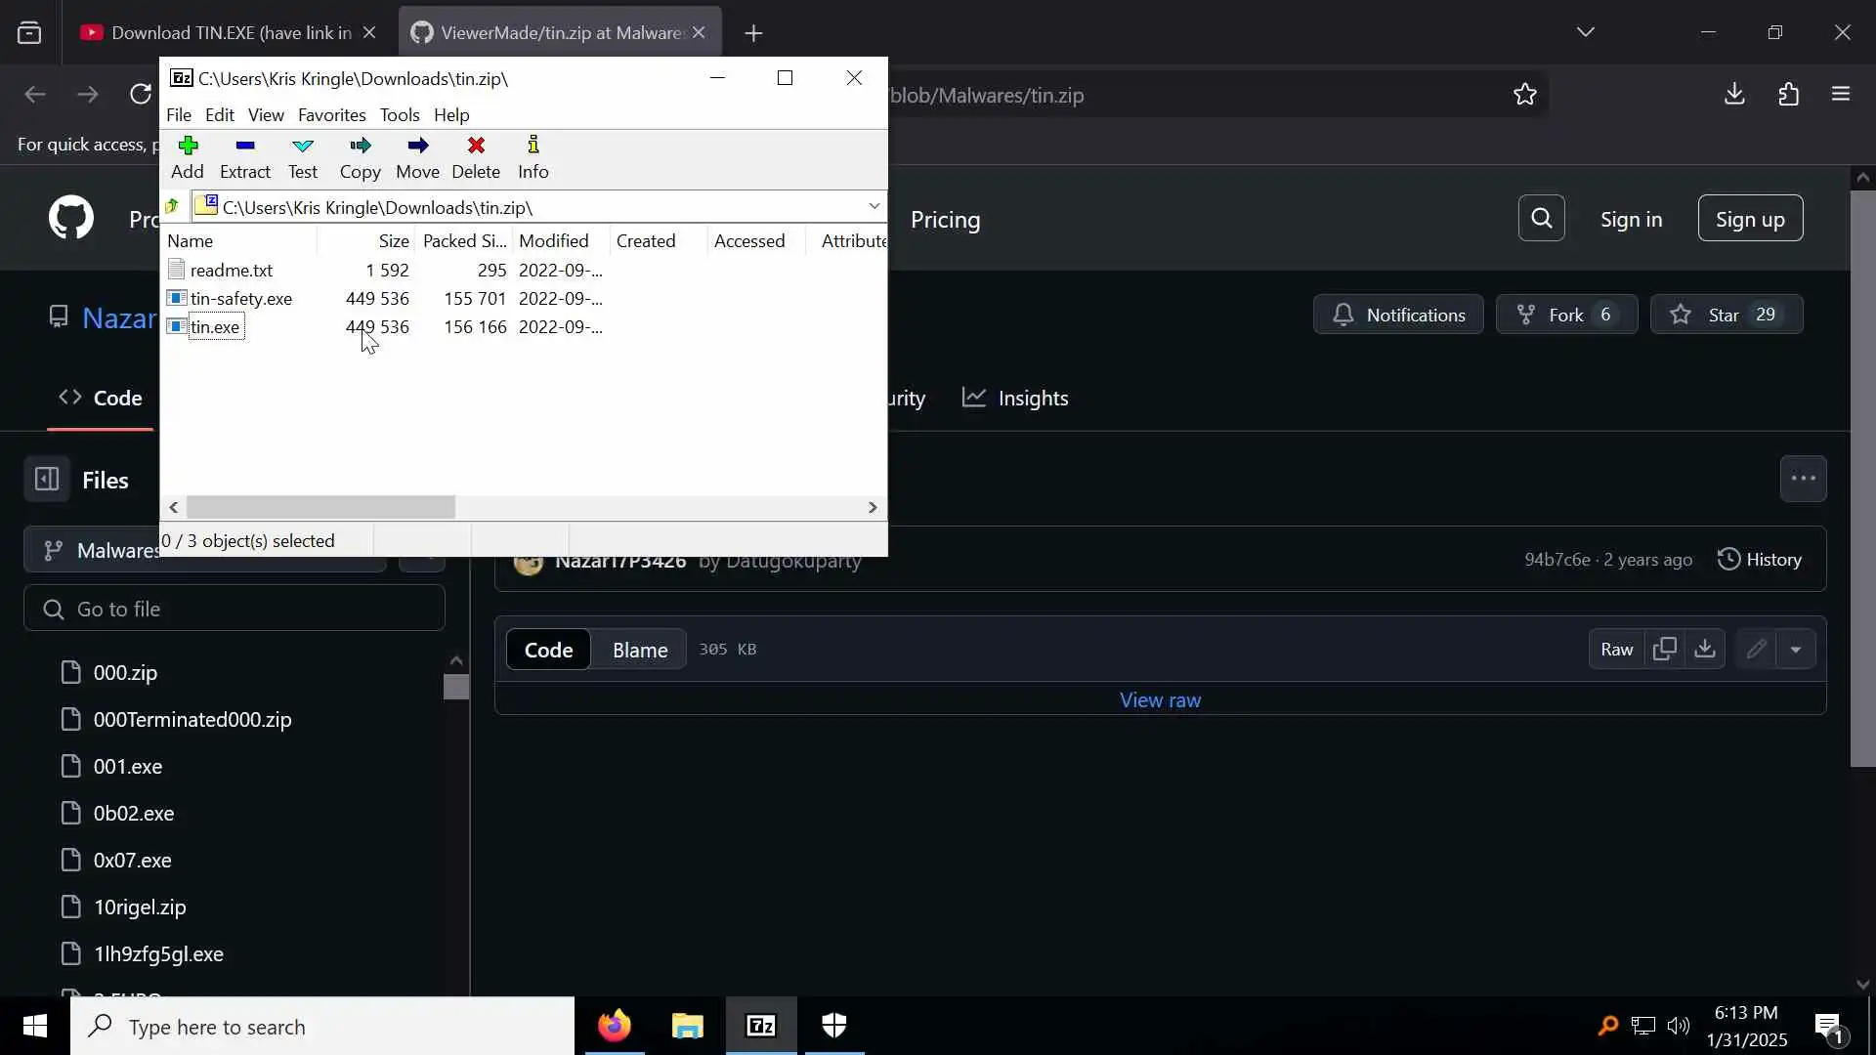Click the Extract toolbar button
The height and width of the screenshot is (1055, 1876).
tap(244, 157)
